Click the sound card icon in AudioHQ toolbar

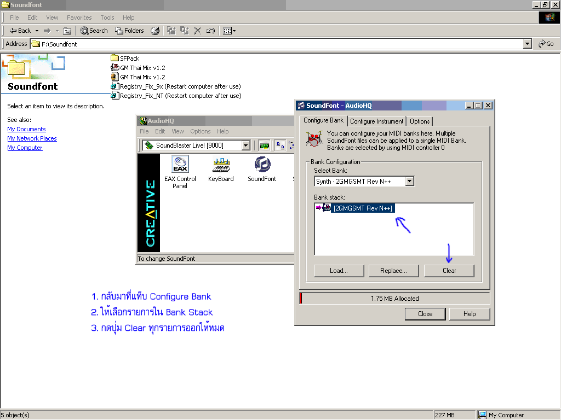[x=265, y=145]
